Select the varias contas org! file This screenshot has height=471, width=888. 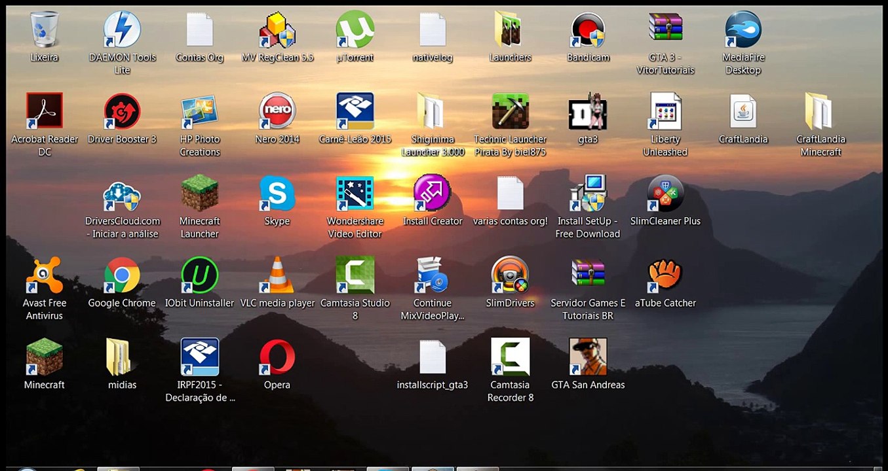point(510,194)
